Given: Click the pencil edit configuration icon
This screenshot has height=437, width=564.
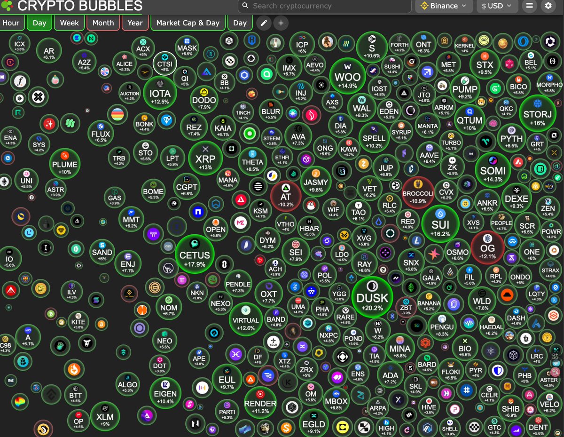Looking at the screenshot, I should (x=264, y=23).
